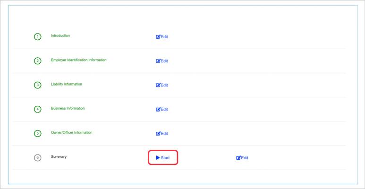365x189 pixels.
Task: Open the Introduction step label
Action: [60, 35]
